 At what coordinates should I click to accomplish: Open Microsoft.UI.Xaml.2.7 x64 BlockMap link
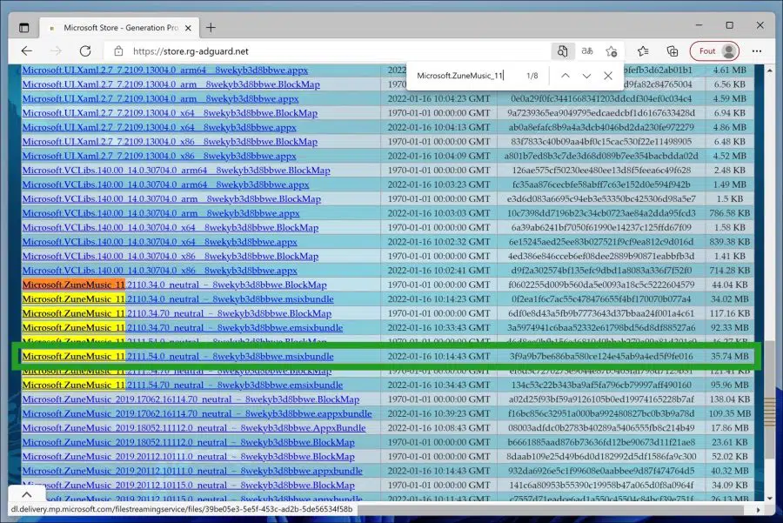point(170,113)
